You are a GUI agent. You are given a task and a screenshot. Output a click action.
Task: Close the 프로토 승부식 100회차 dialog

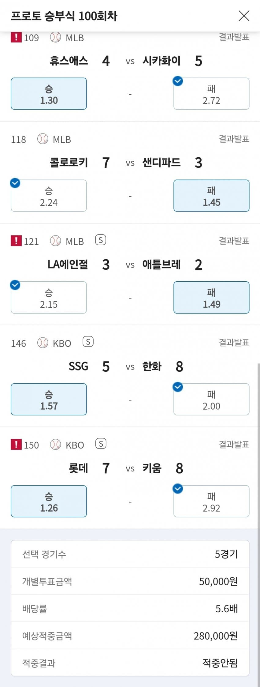point(244,16)
